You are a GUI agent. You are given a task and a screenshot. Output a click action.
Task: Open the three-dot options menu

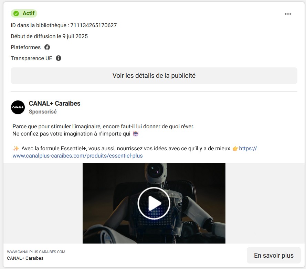(288, 14)
